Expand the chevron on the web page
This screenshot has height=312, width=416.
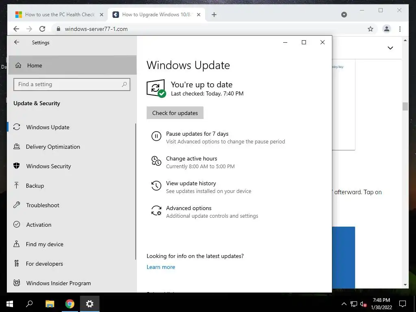tap(390, 48)
